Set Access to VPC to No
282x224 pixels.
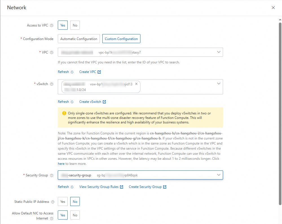75,25
